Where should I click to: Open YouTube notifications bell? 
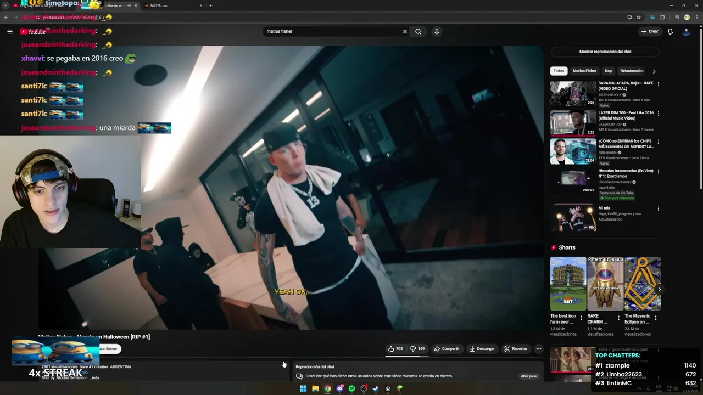670,31
